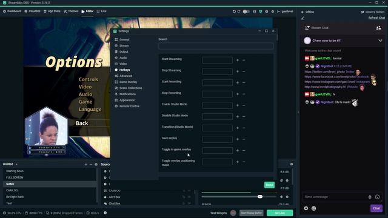Remove the Stop Streaming hotkey binding
The width and height of the screenshot is (388, 218).
pos(244,71)
